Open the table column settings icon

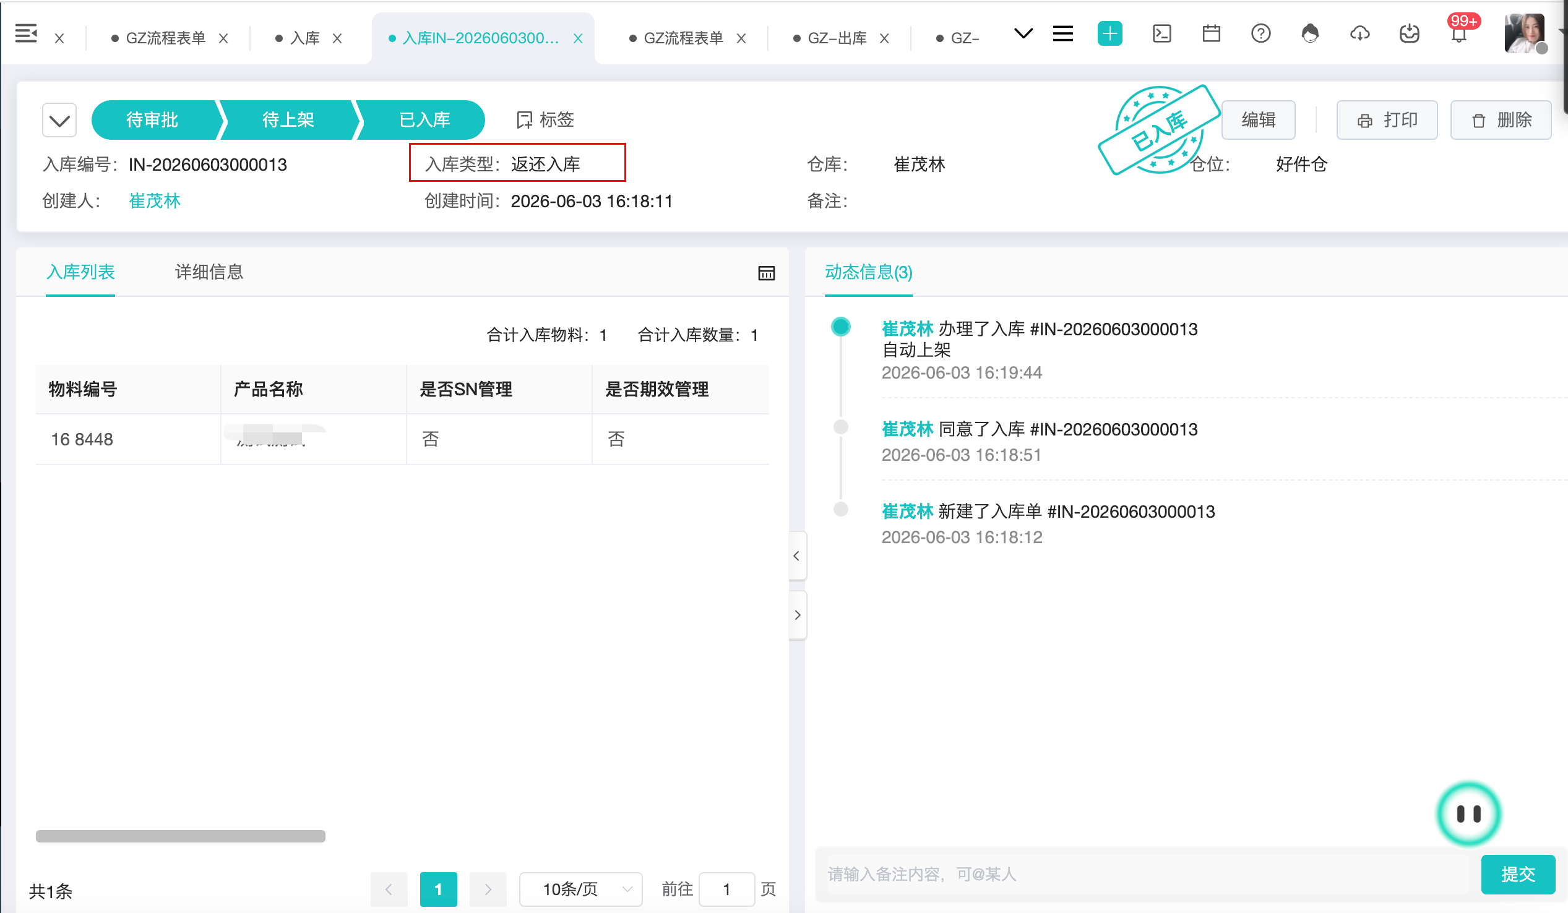point(766,273)
